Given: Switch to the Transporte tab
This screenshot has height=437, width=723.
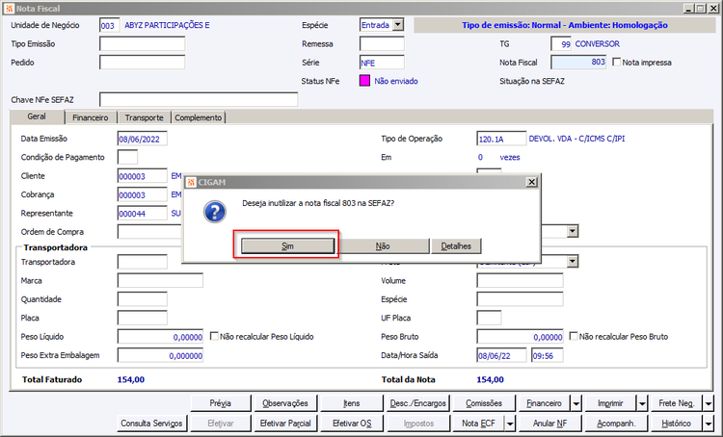Looking at the screenshot, I should coord(144,117).
